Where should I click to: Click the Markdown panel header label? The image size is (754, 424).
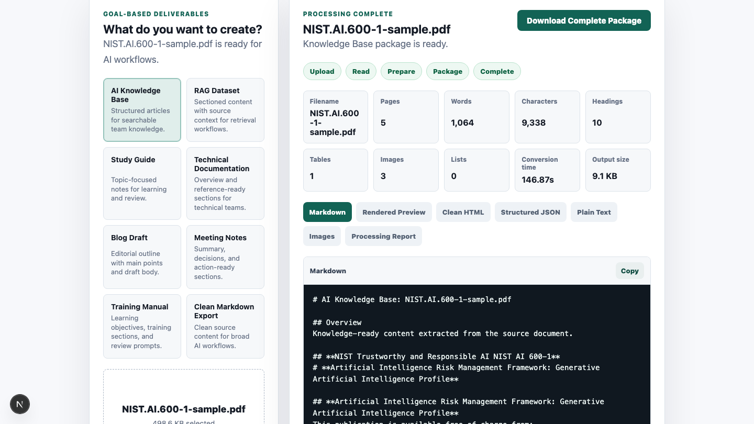(328, 271)
